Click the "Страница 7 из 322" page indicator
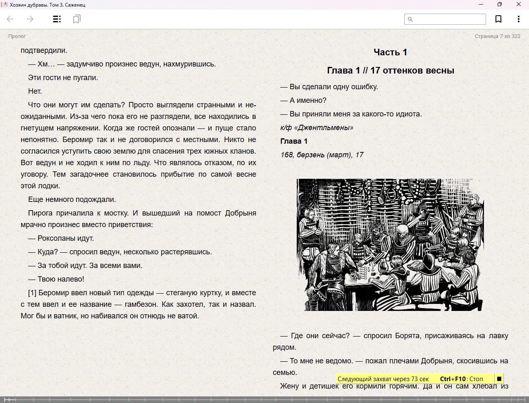This screenshot has width=529, height=403. [x=497, y=36]
